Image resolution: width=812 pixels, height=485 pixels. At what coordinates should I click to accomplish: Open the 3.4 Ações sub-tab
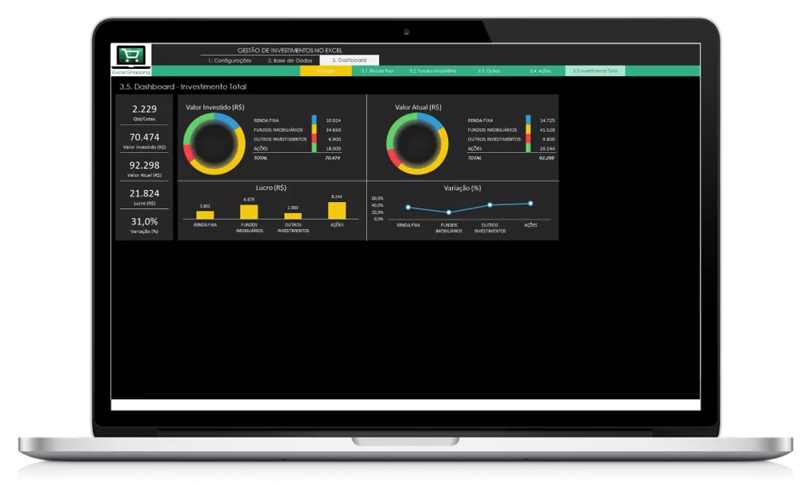tap(540, 71)
